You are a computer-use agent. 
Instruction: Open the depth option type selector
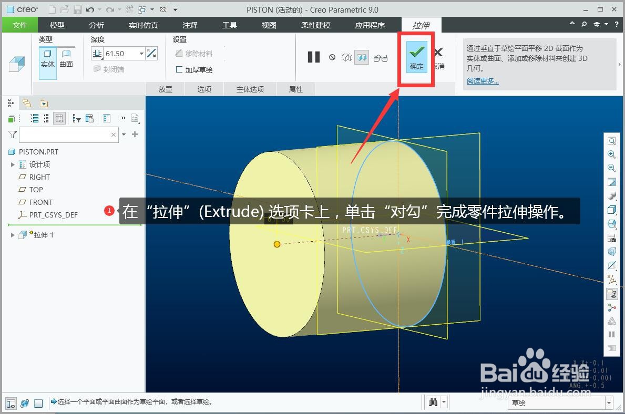(97, 54)
